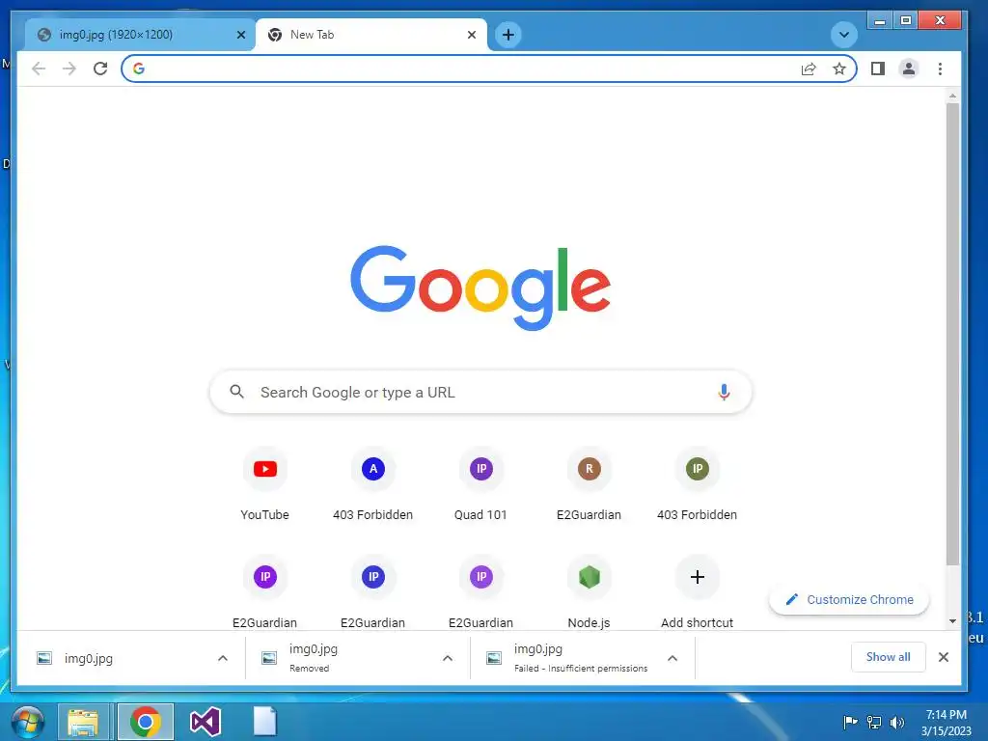Open the profile avatar menu

(x=909, y=69)
